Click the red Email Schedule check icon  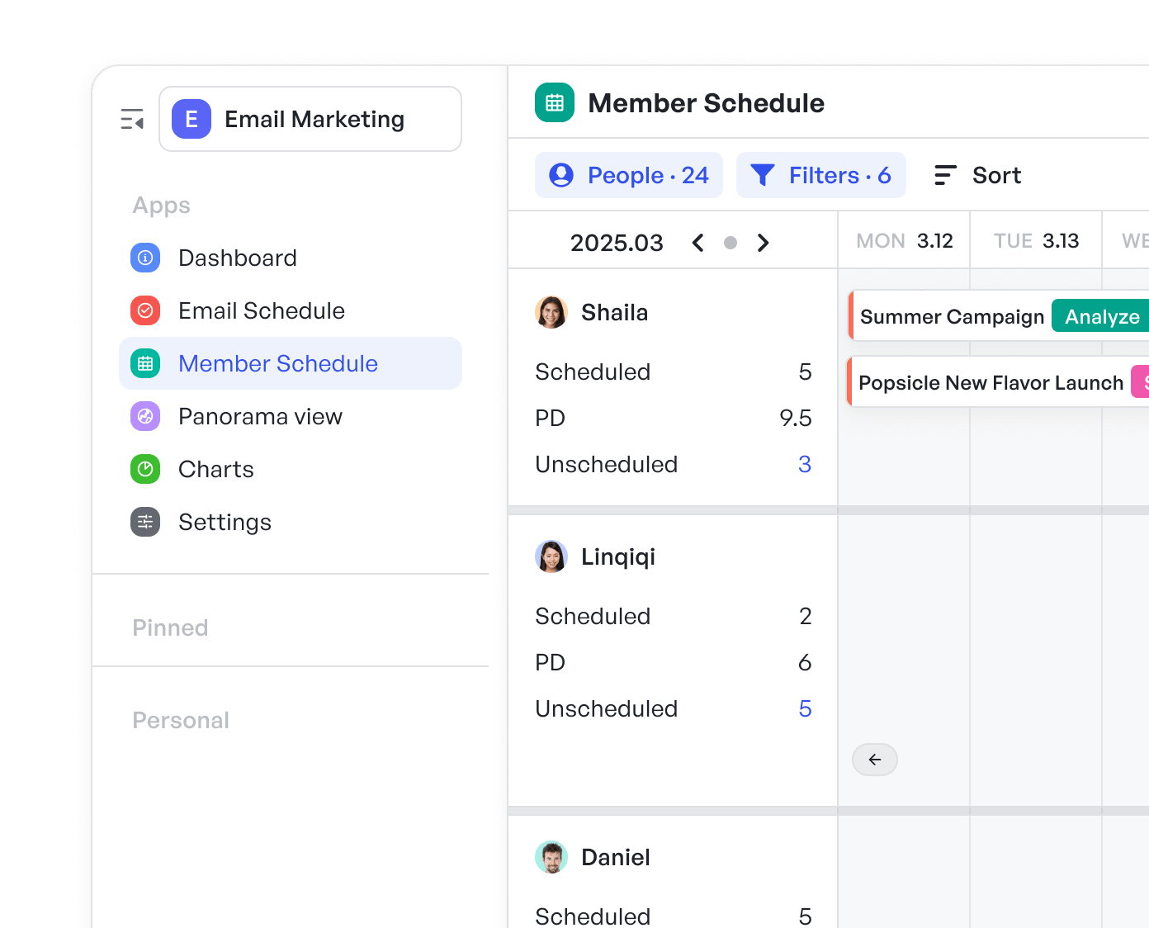click(x=145, y=310)
